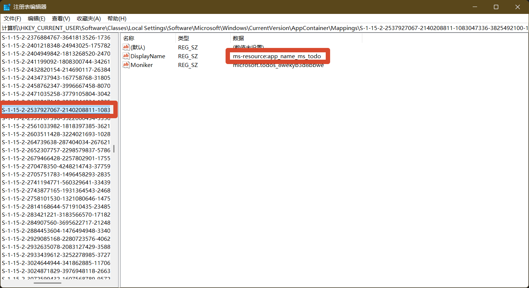529x288 pixels.
Task: Select the highlighted key S-1-15-2-2537927067
Action: 56,110
